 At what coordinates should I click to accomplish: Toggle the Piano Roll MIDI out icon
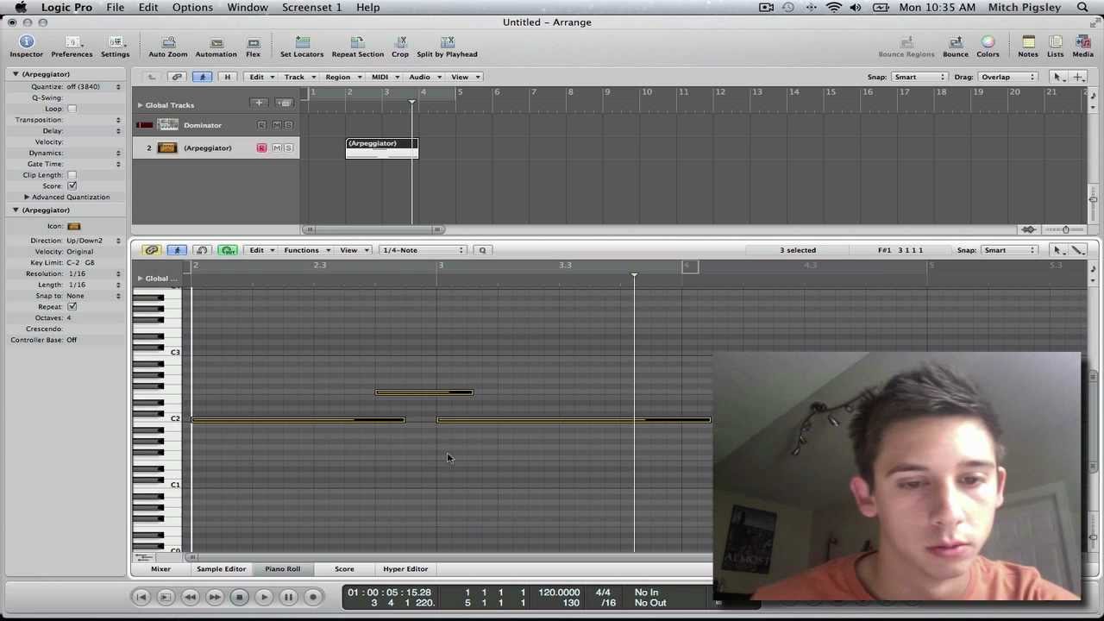point(228,250)
